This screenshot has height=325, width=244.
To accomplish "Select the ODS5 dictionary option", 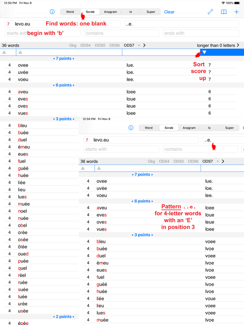I will 100,45.
